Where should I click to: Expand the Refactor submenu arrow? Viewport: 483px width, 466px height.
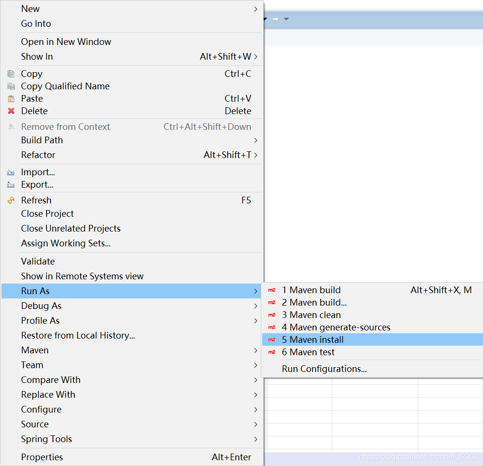(x=256, y=155)
